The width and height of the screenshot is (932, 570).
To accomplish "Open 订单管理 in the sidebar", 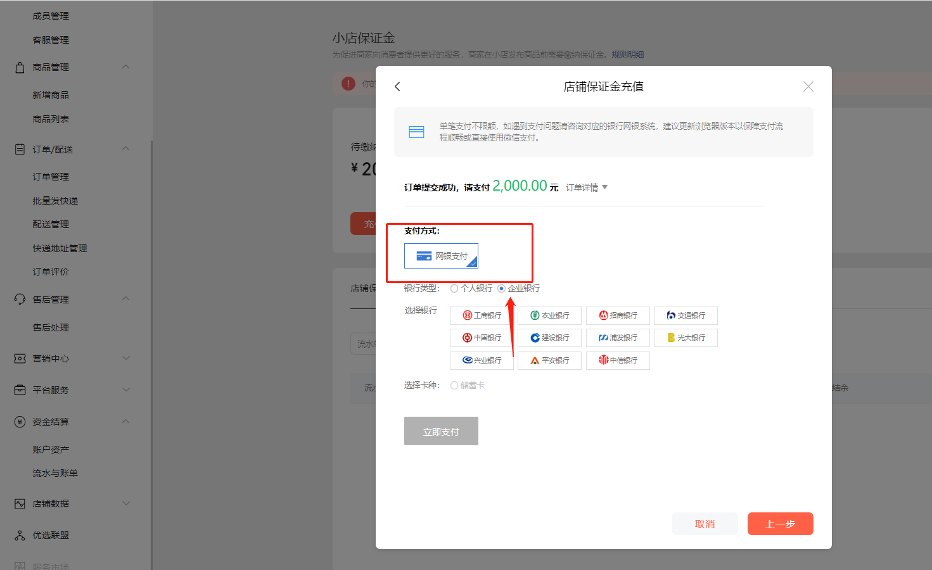I will 51,177.
